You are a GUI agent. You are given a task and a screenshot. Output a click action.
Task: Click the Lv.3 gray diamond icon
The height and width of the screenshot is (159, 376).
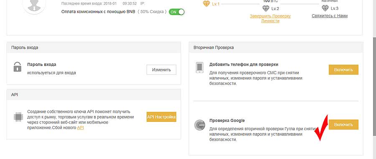pyautogui.click(x=325, y=8)
